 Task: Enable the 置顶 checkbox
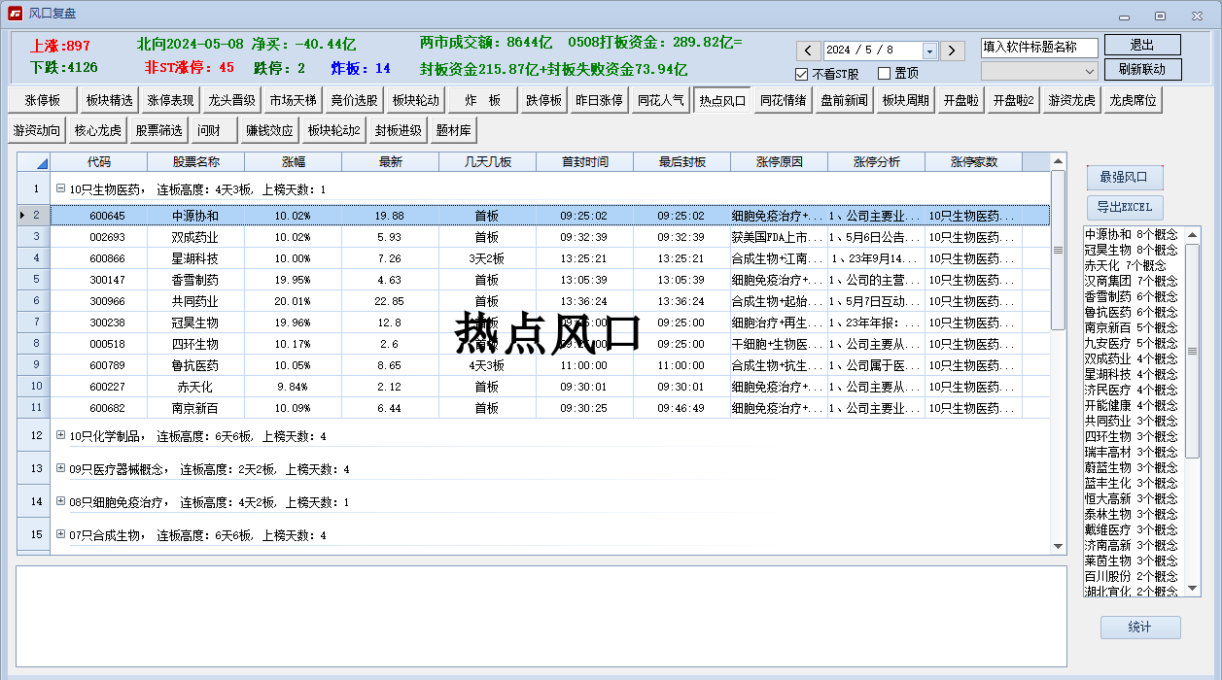[x=884, y=74]
